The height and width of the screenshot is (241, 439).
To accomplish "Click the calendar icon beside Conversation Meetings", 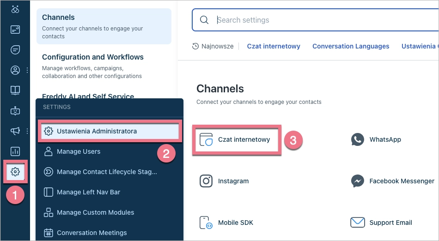I will [x=49, y=233].
